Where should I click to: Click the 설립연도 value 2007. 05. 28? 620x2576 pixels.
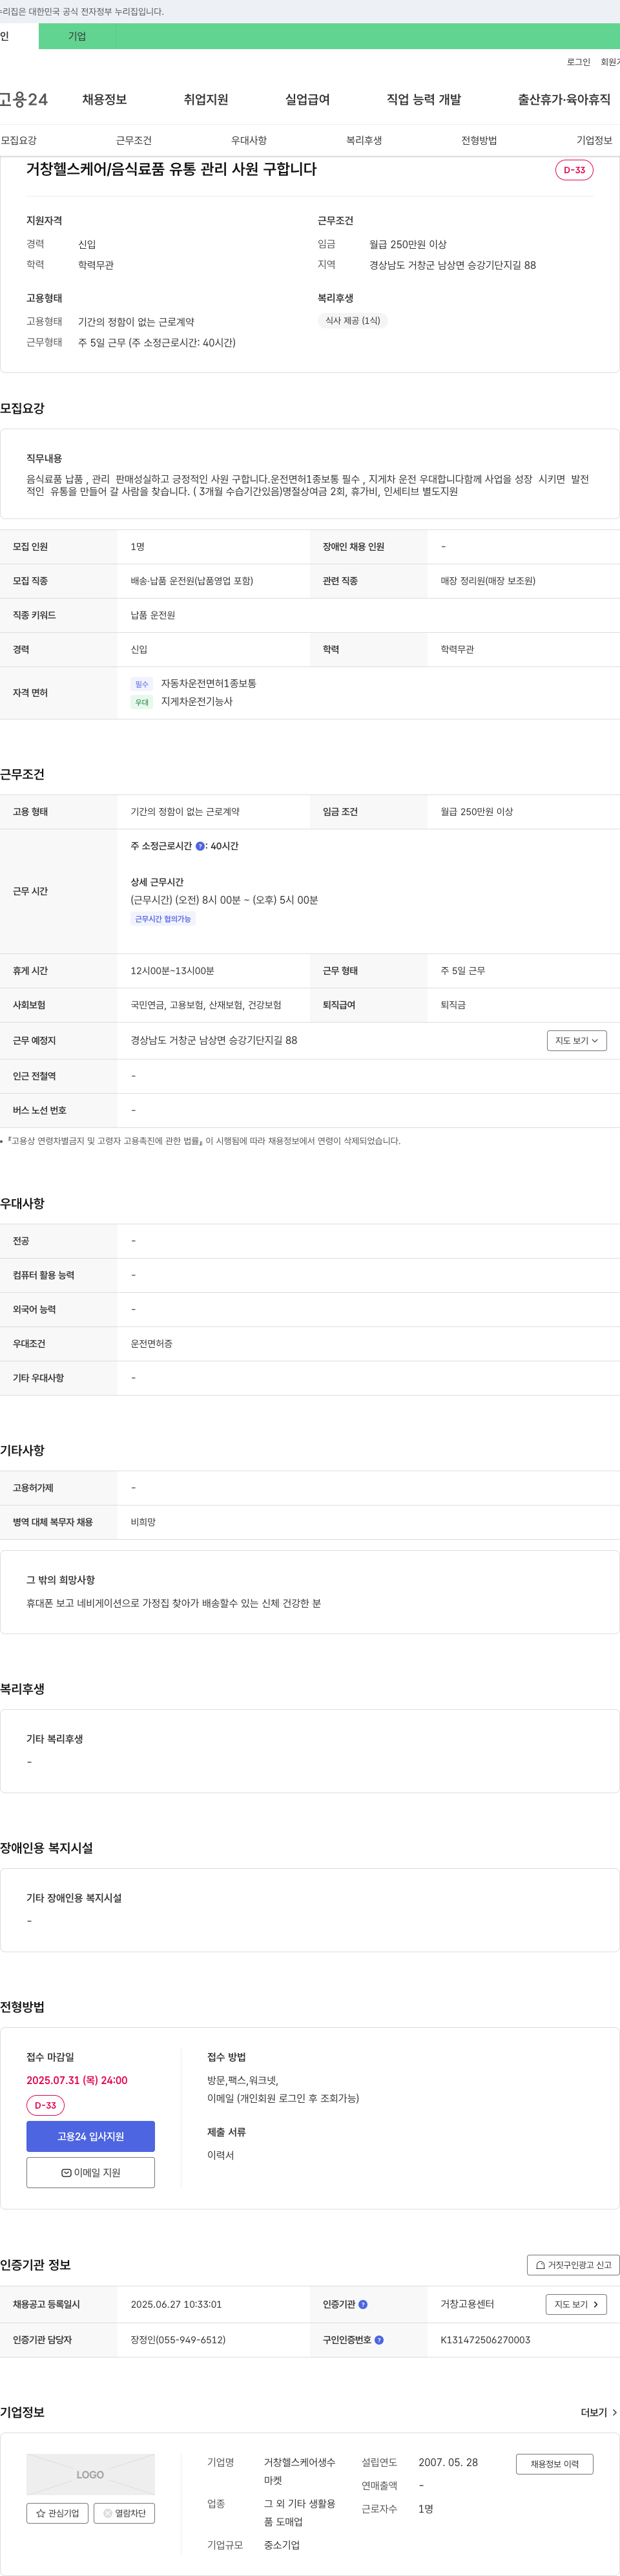coord(448,2462)
